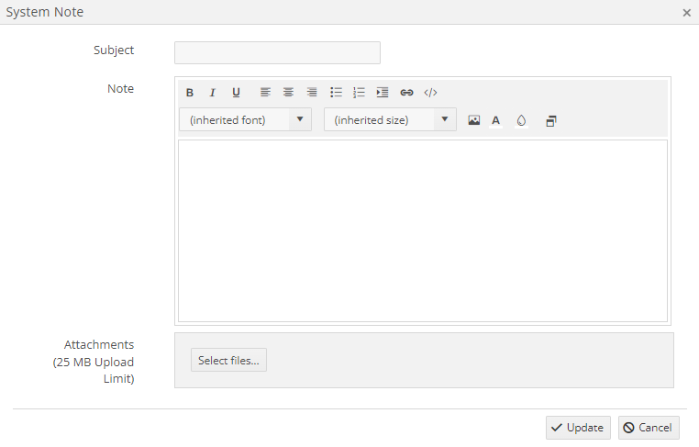Insert bulleted list

(x=336, y=93)
